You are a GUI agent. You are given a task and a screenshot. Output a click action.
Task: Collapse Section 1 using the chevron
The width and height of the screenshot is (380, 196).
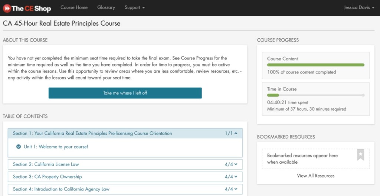pyautogui.click(x=236, y=134)
